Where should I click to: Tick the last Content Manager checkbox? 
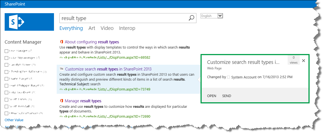click(6, 113)
